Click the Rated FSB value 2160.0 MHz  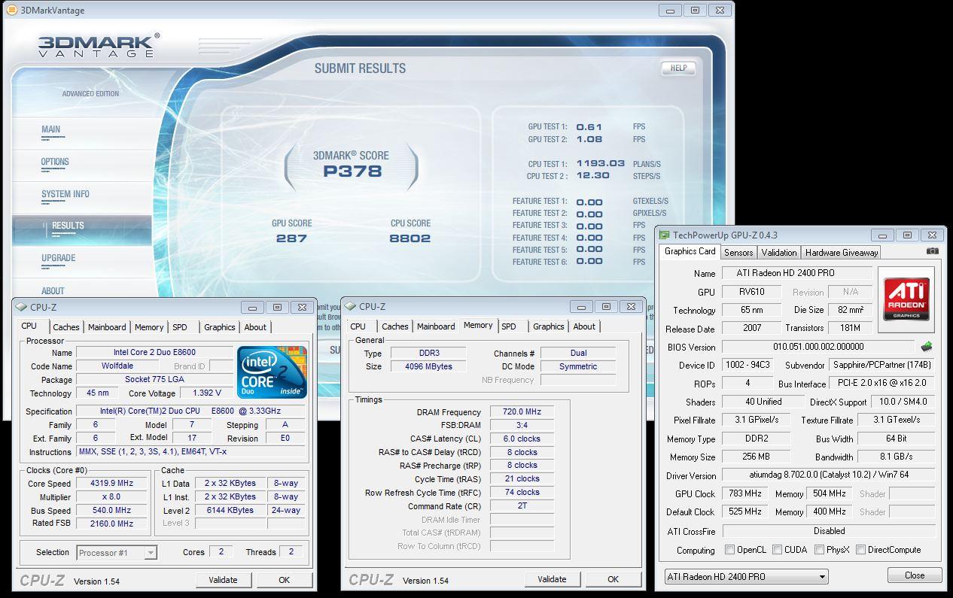(x=112, y=524)
